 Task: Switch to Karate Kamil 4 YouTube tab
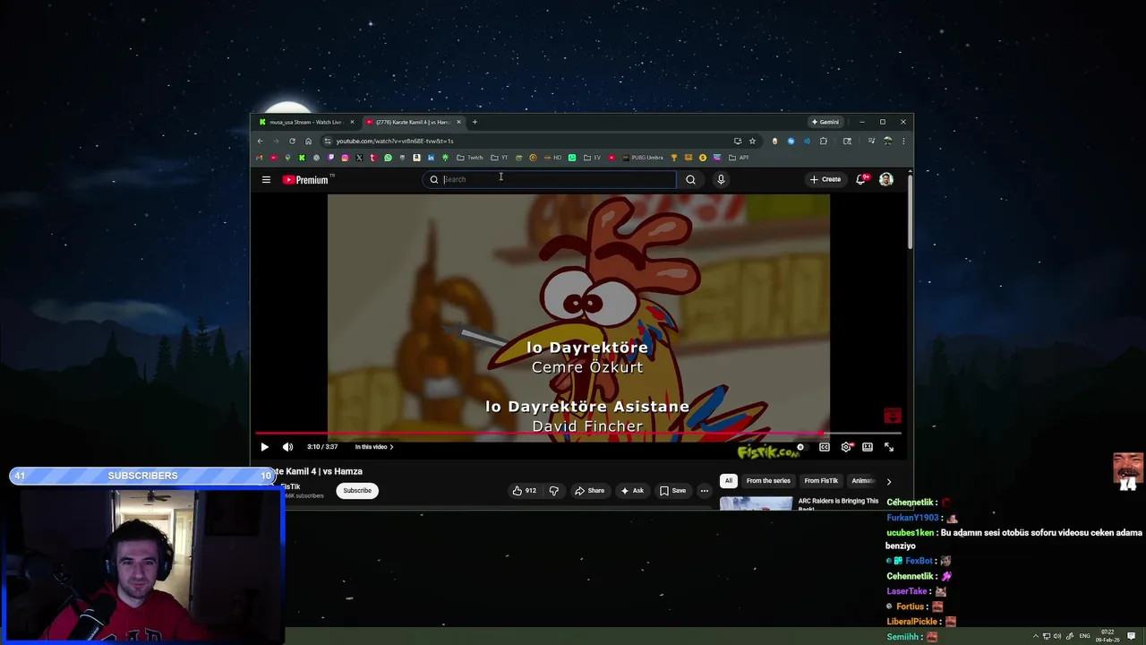point(412,122)
